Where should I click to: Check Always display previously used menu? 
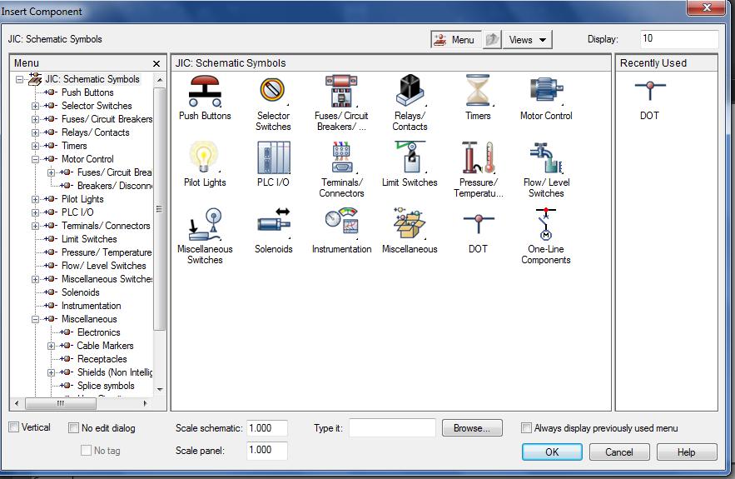click(526, 427)
